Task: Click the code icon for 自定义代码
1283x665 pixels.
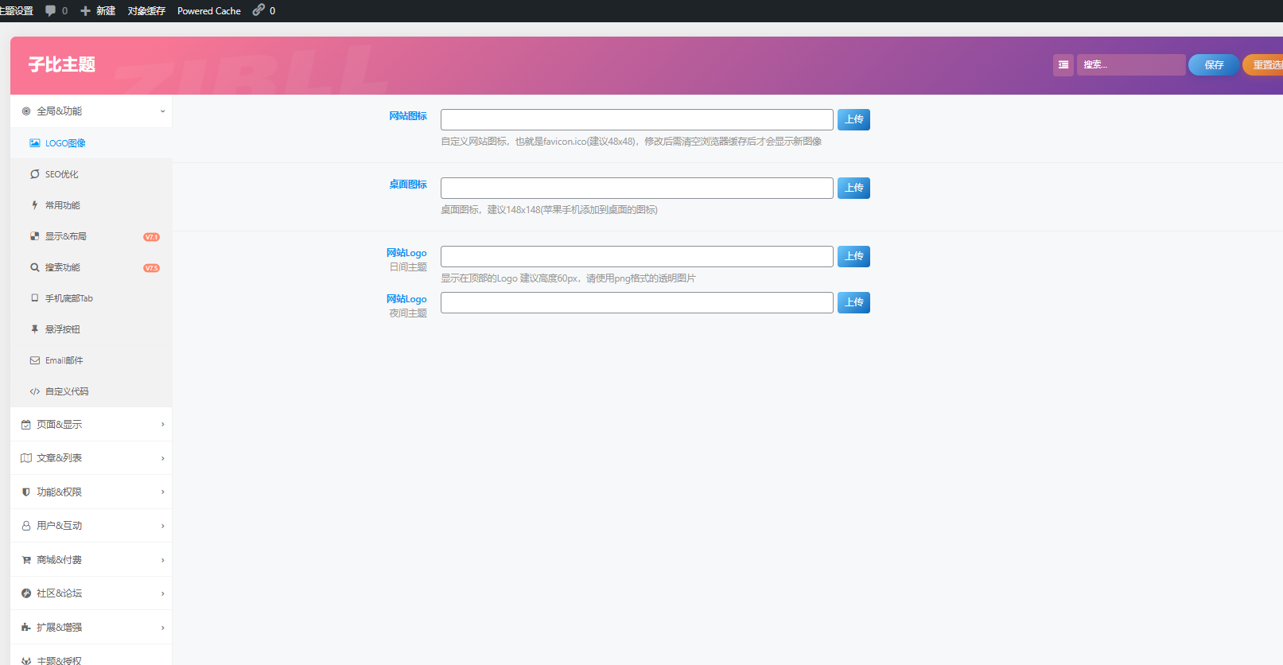Action: [35, 391]
